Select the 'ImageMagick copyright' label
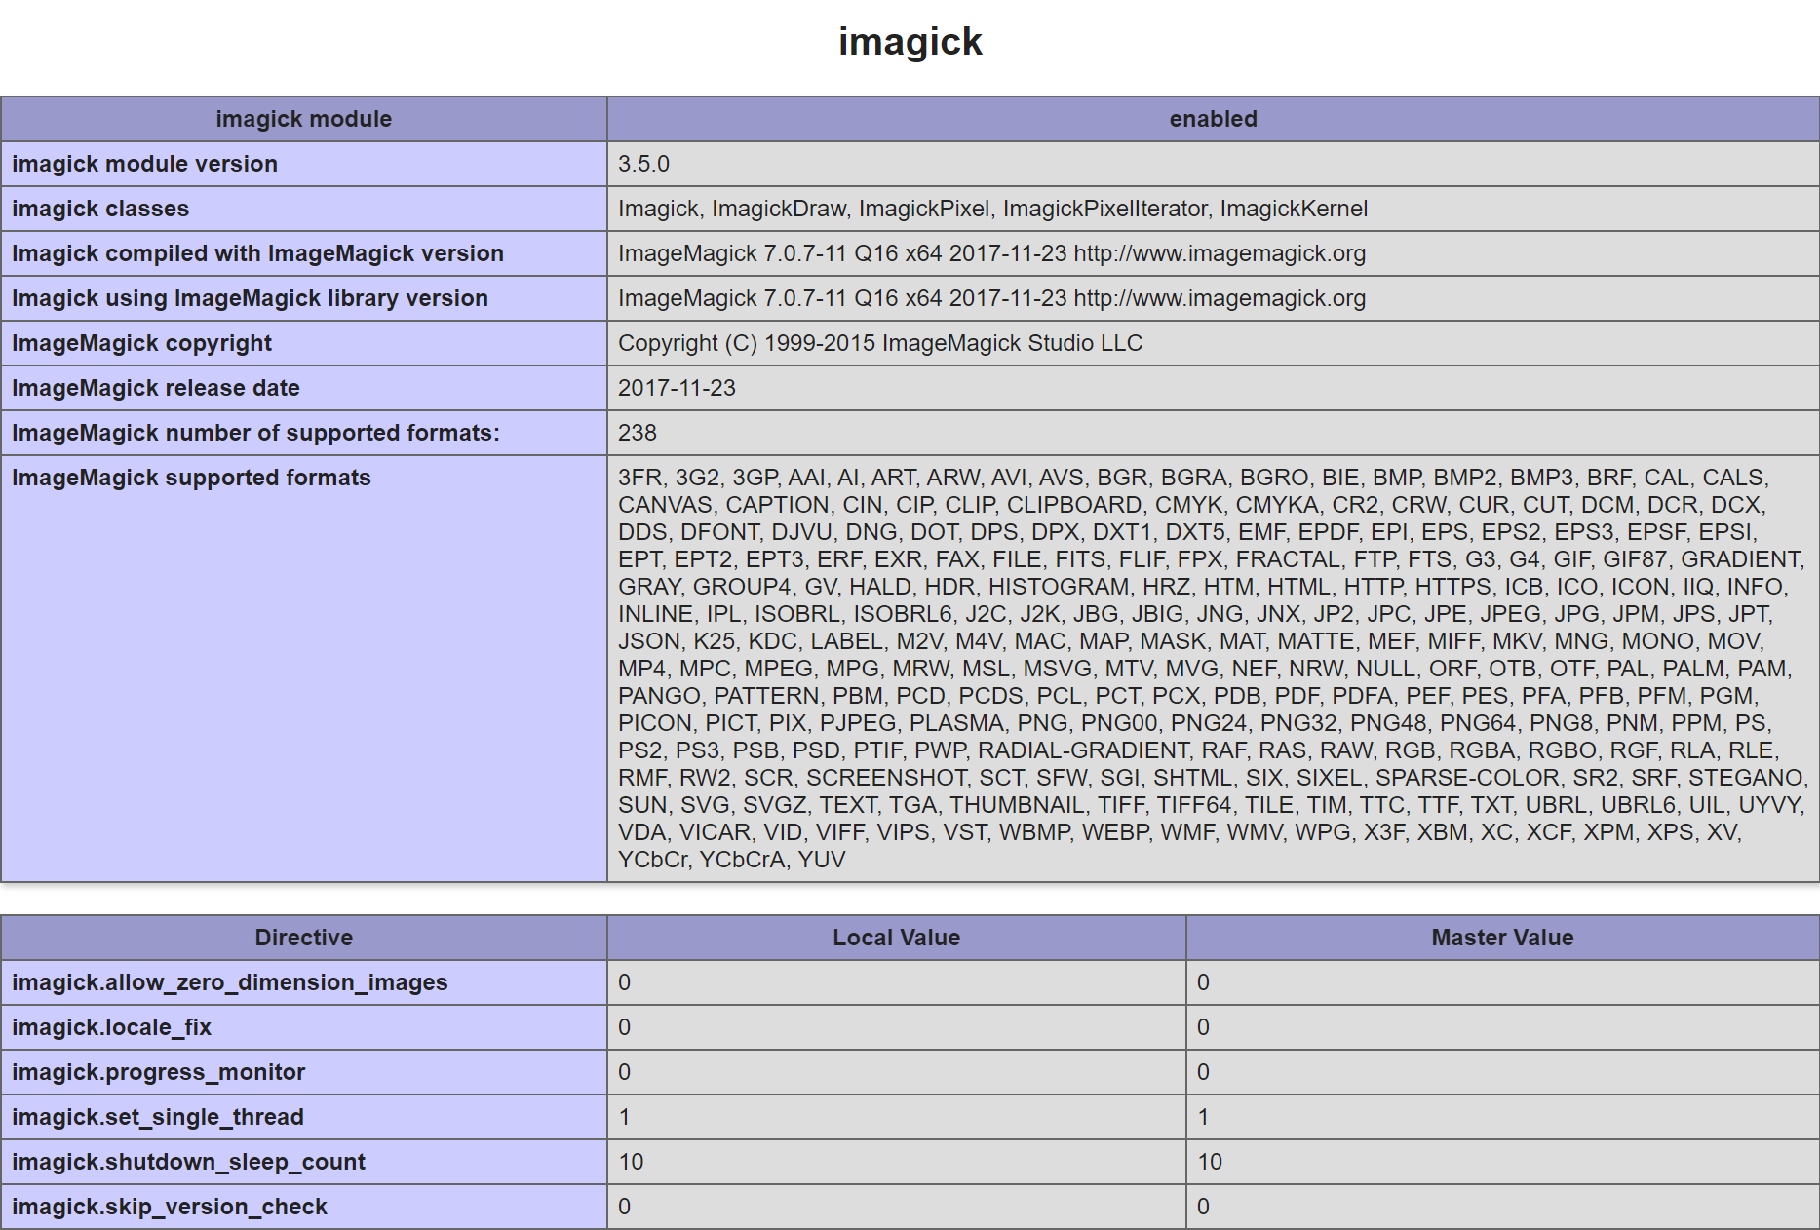 [141, 343]
